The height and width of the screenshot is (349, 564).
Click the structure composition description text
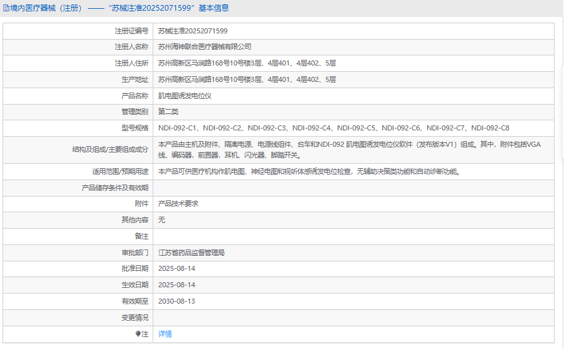(x=350, y=150)
